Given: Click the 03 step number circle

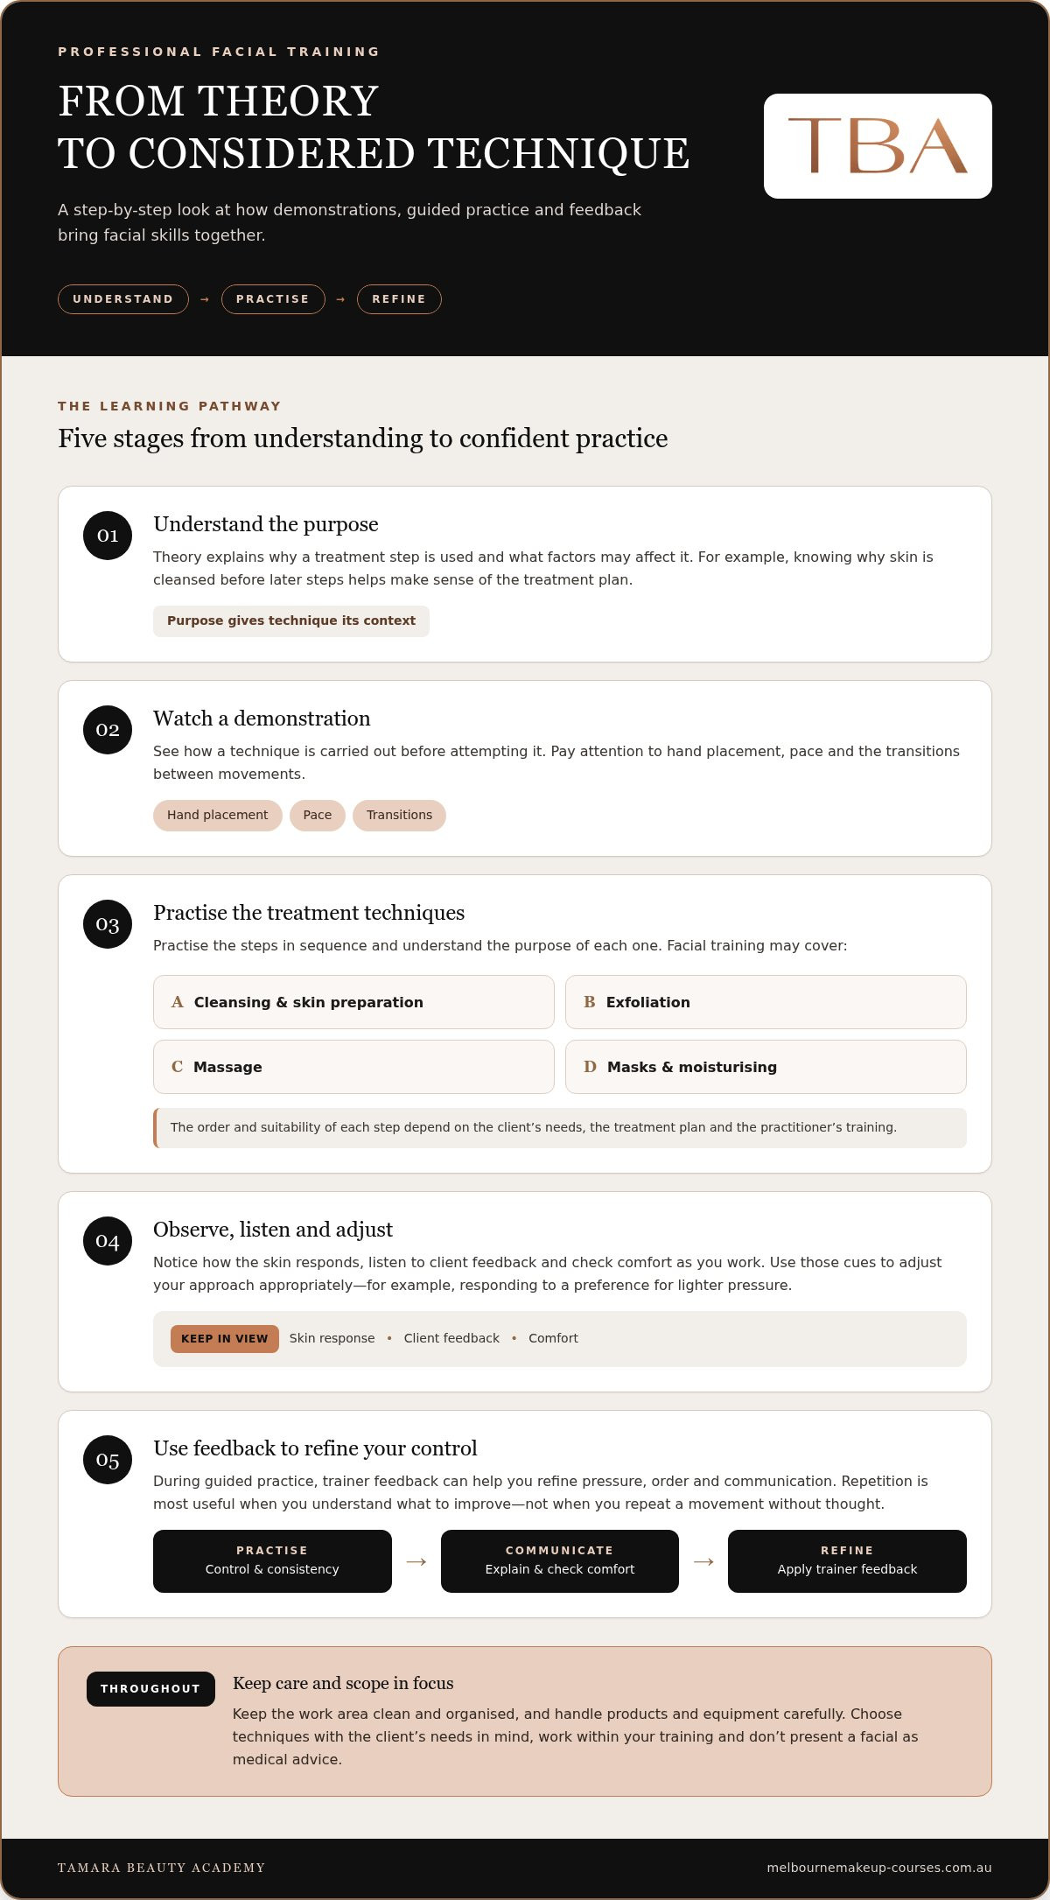Looking at the screenshot, I should [108, 924].
